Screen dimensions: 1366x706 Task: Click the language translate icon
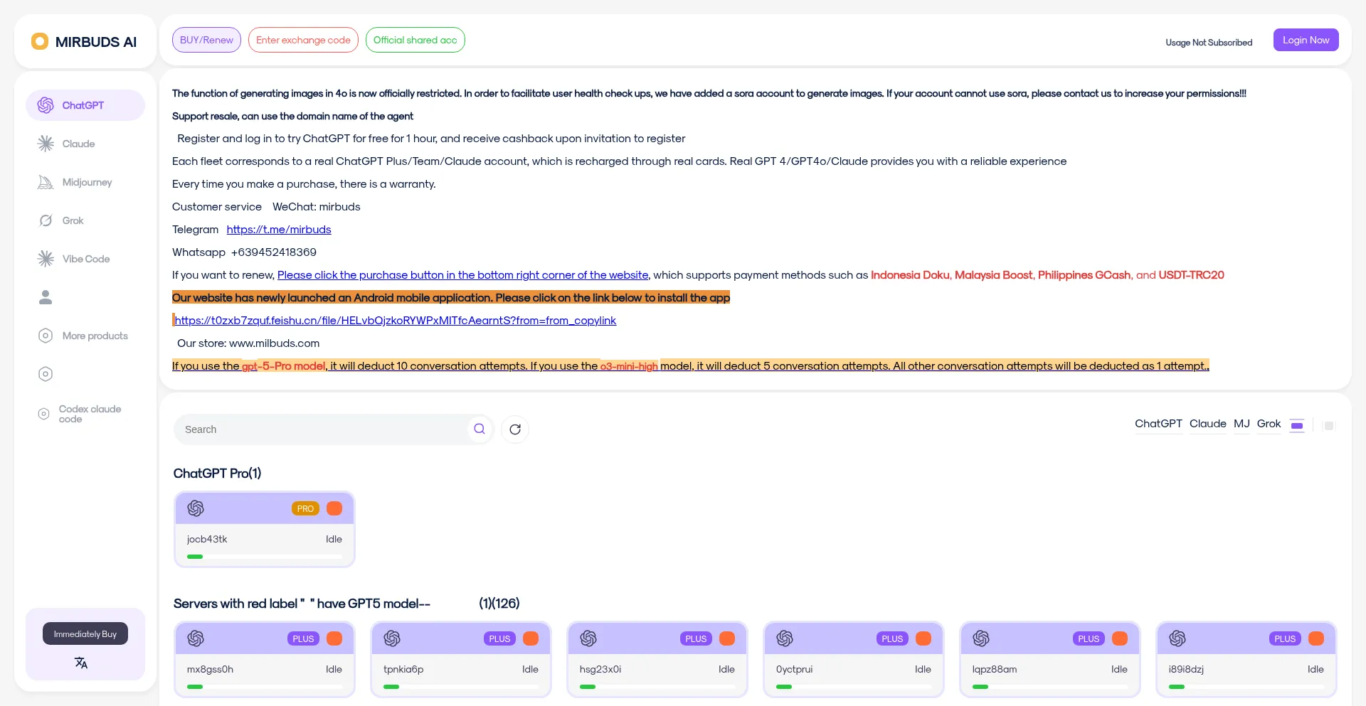pos(81,663)
